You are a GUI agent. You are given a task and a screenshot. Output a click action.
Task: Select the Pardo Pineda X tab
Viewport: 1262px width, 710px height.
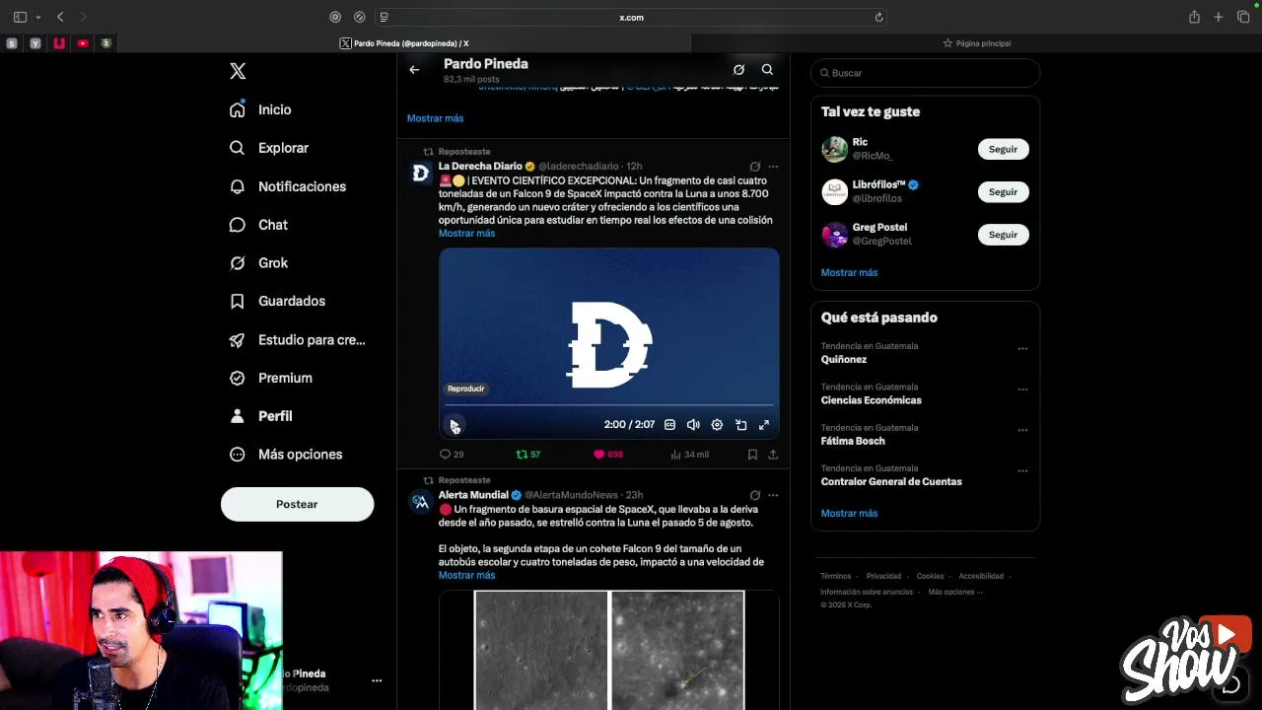point(404,43)
